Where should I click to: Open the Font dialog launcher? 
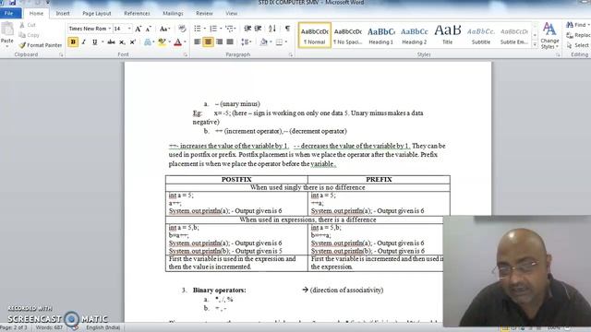pyautogui.click(x=186, y=55)
